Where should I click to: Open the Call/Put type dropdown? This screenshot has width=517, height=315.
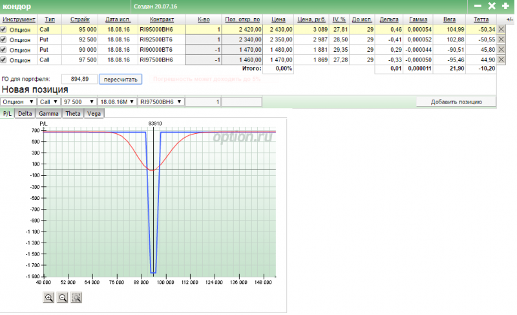coord(49,102)
